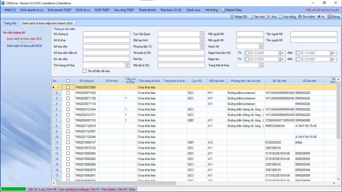Viewport: 342px width, 192px height.
Task: Enable the Tìm dữ liệu đã xóa checkbox
Action: point(85,71)
